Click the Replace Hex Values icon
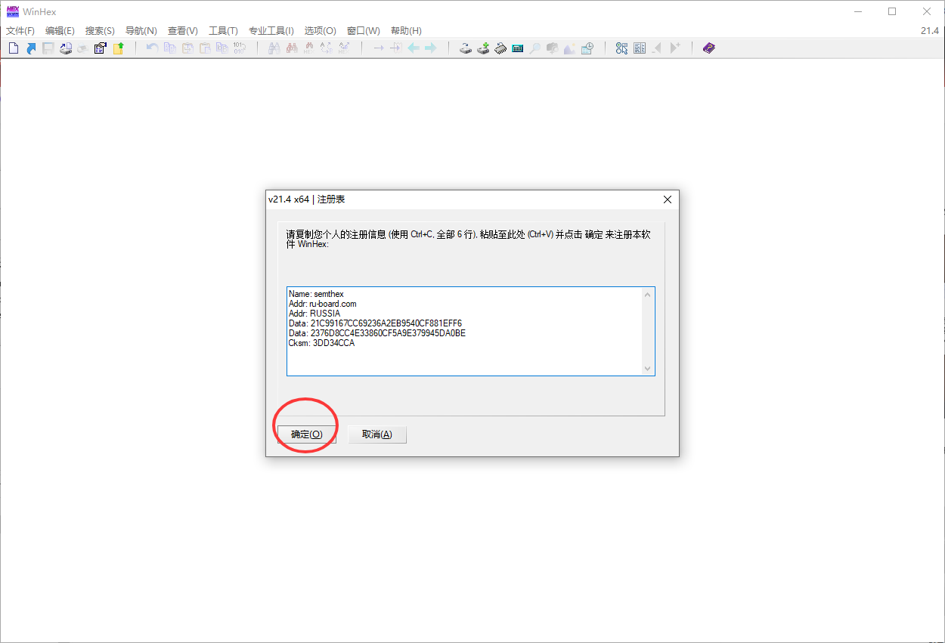 click(344, 48)
